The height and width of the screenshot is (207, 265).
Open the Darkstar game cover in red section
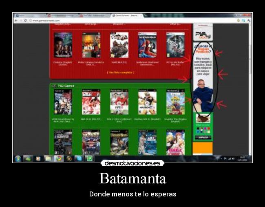63,45
